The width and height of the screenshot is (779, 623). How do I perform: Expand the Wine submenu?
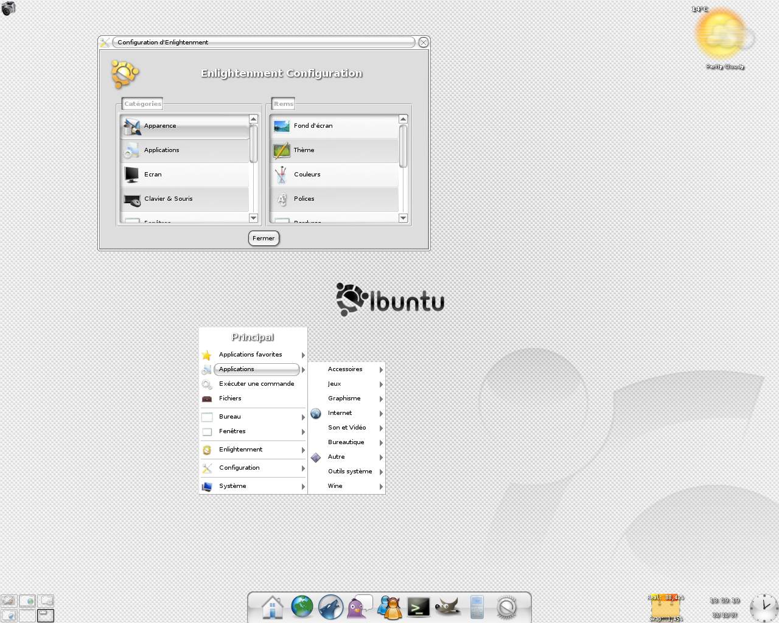pyautogui.click(x=347, y=486)
